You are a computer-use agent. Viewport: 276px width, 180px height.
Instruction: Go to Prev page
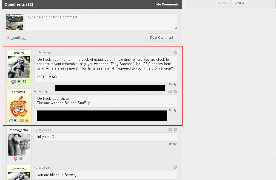(x=223, y=3)
